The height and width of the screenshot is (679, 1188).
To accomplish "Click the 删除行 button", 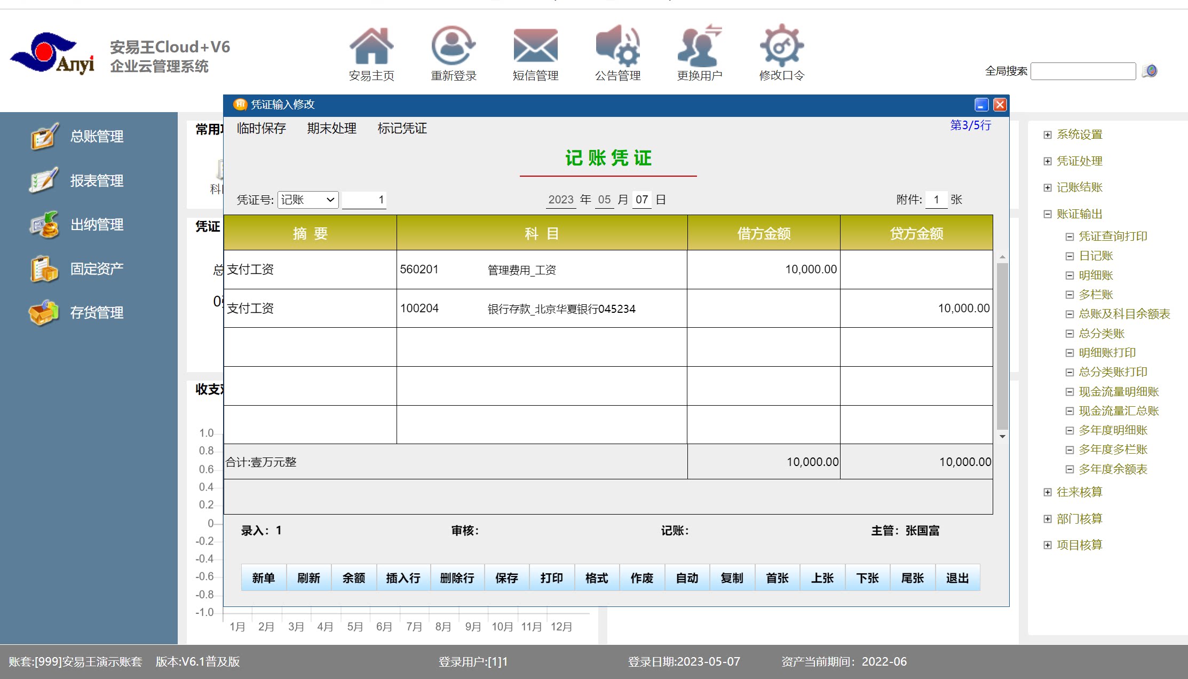I will [457, 578].
